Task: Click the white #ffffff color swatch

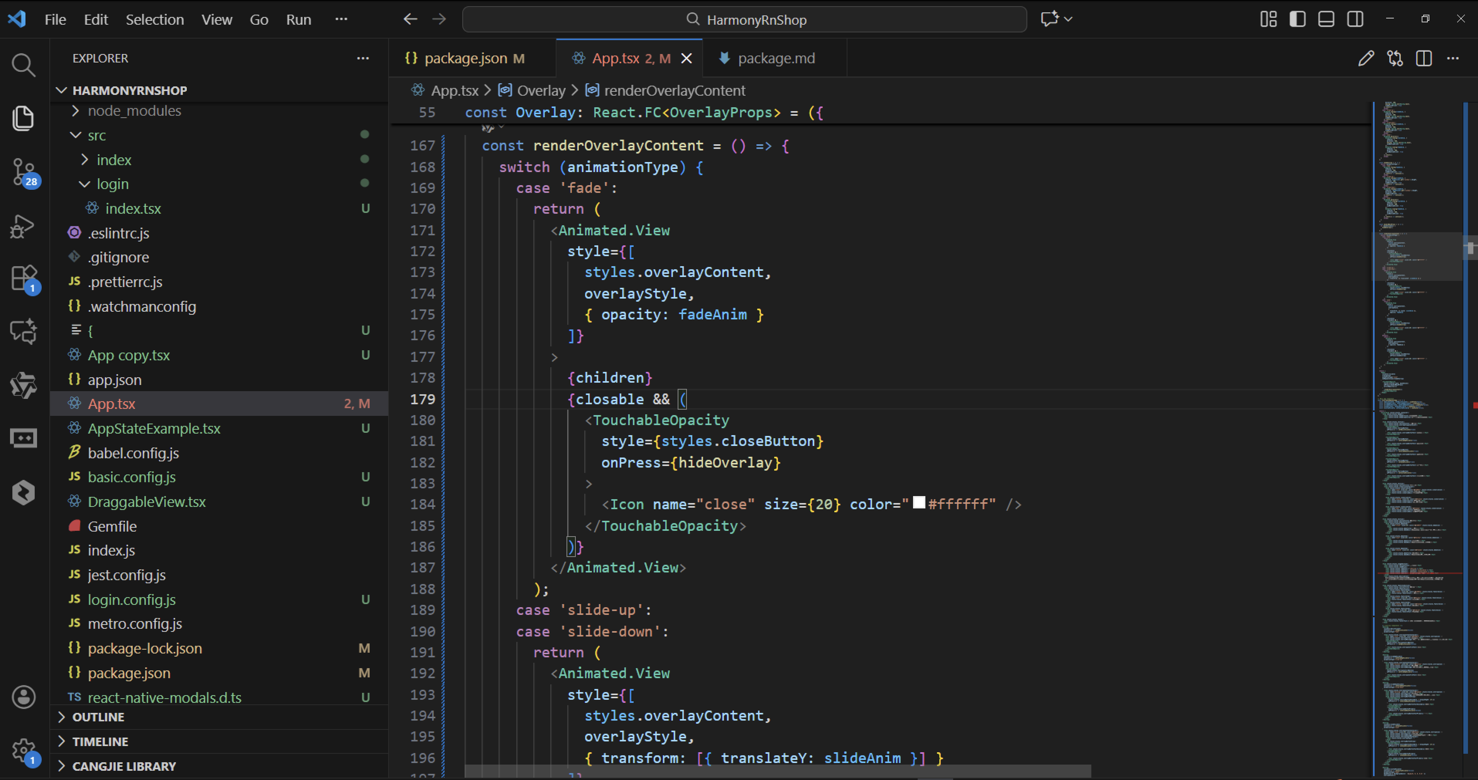Action: coord(918,503)
